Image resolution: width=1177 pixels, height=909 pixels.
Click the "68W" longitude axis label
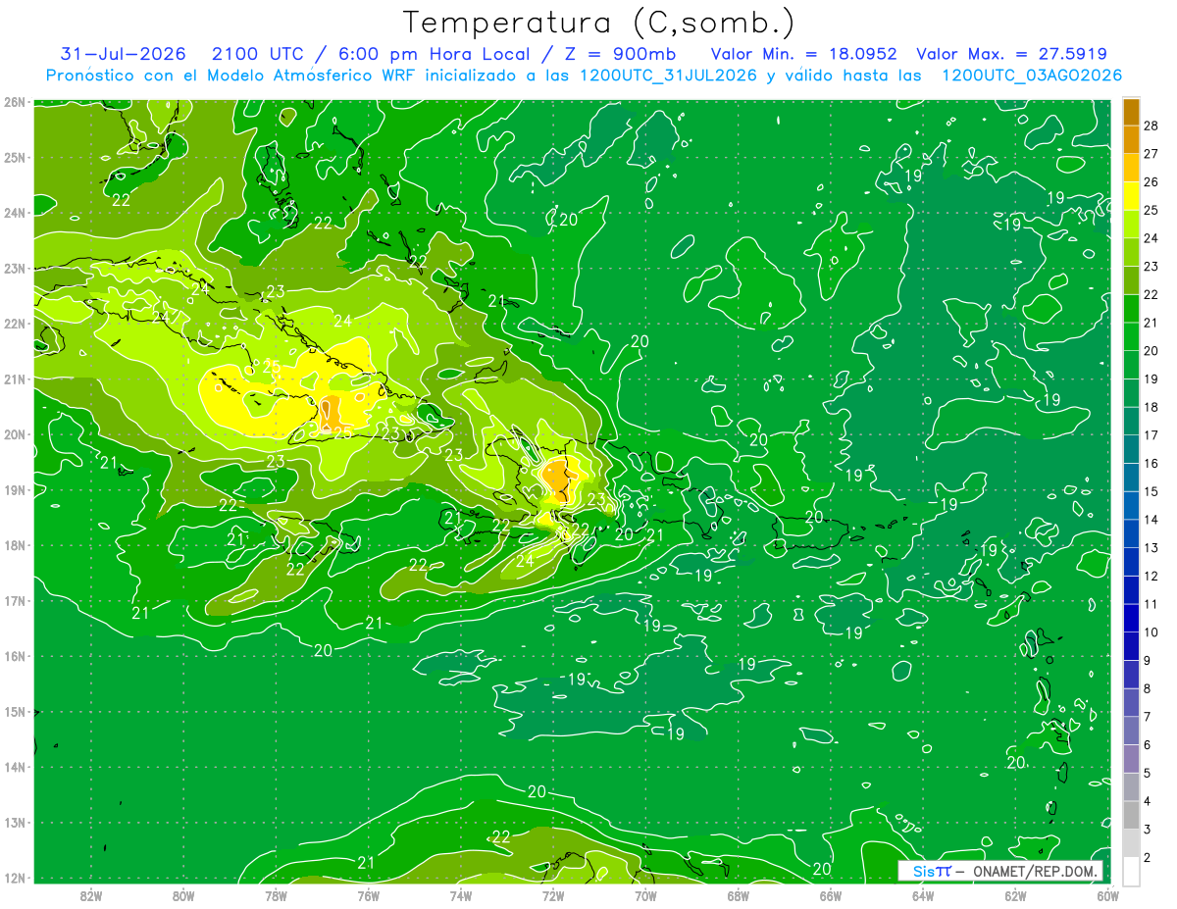738,895
